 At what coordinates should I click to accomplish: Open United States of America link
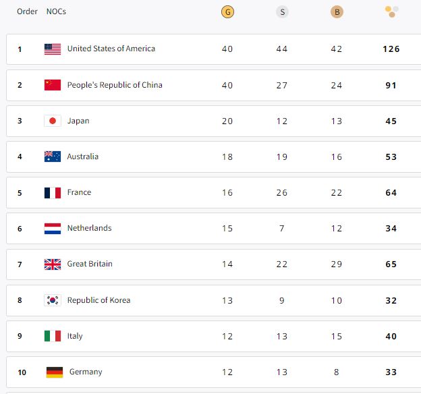pyautogui.click(x=111, y=49)
